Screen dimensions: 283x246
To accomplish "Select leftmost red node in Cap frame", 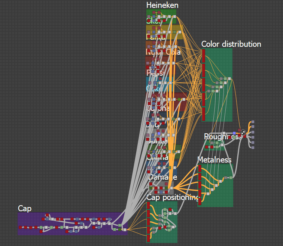I will point(20,227).
